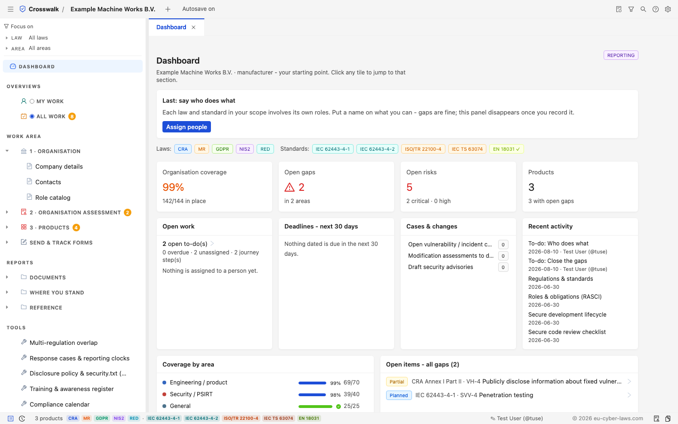Open Response cases & reporting clocks tool
Image resolution: width=678 pixels, height=424 pixels.
click(x=80, y=358)
